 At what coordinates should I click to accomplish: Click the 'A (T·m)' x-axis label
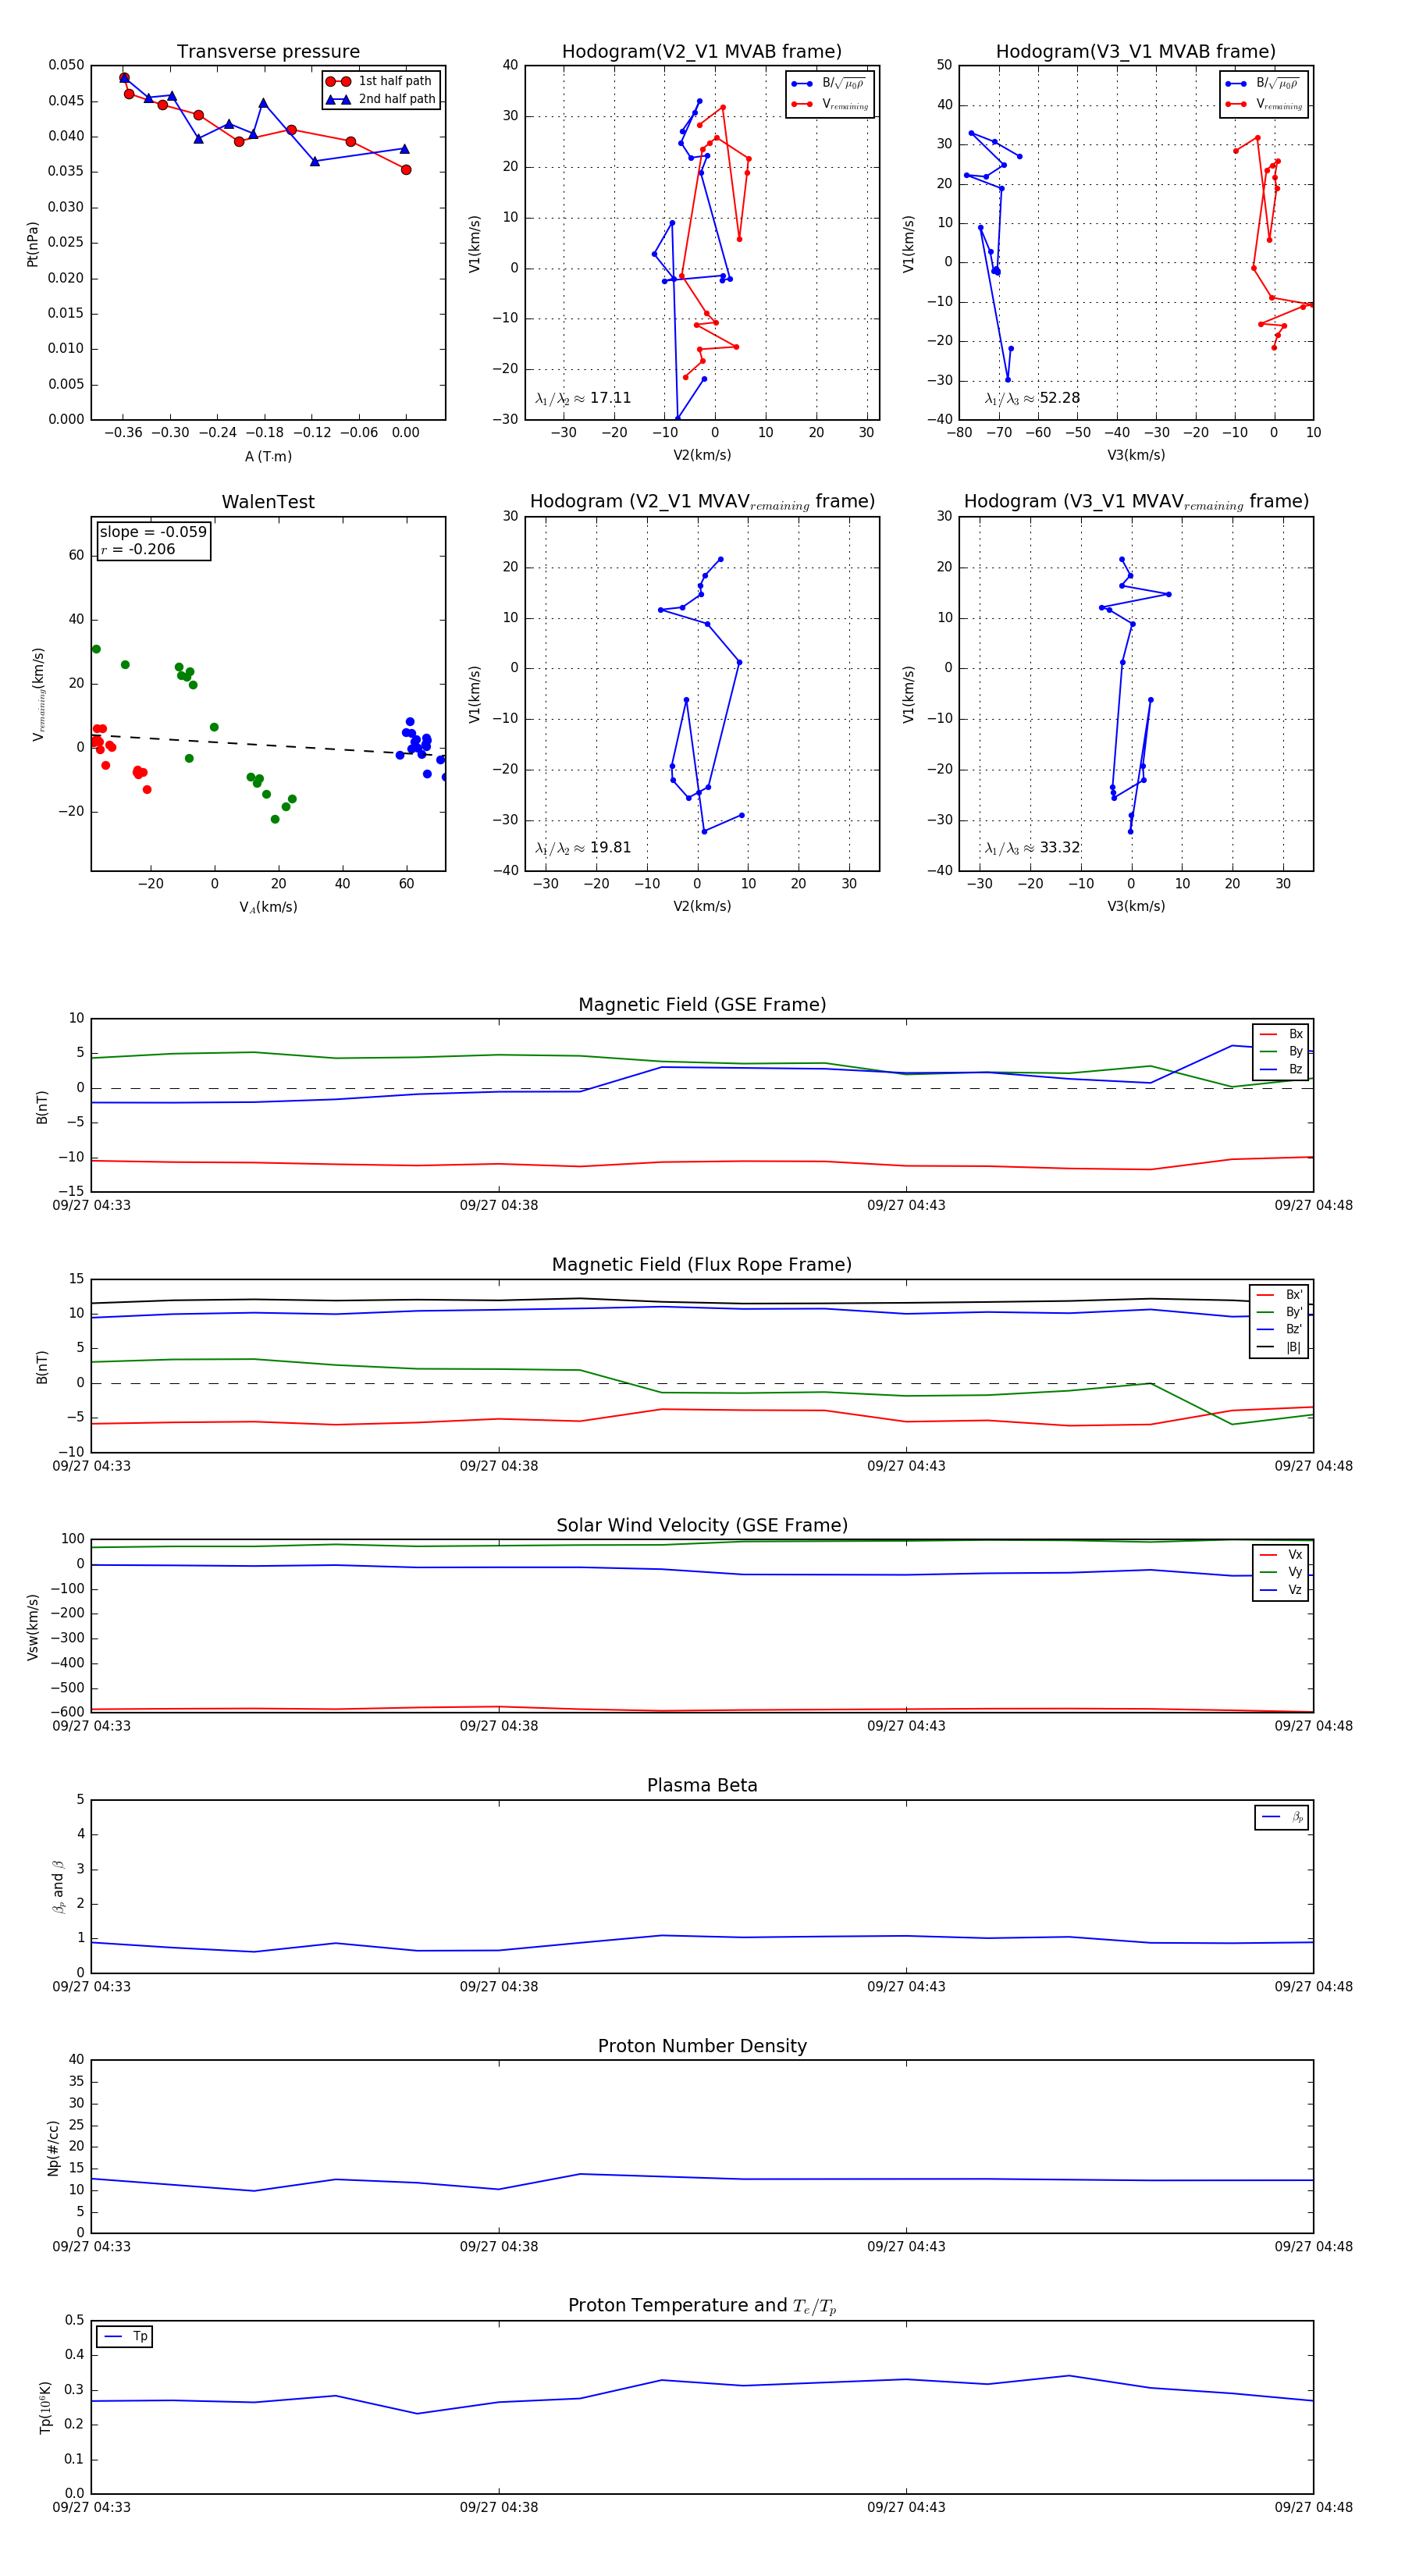click(x=268, y=456)
